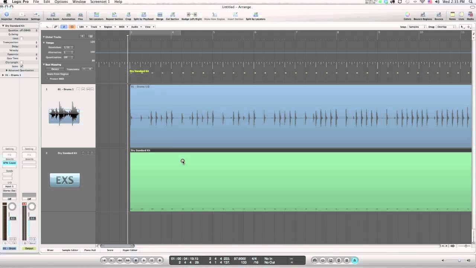Open the File menu
The image size is (476, 268).
(36, 2)
